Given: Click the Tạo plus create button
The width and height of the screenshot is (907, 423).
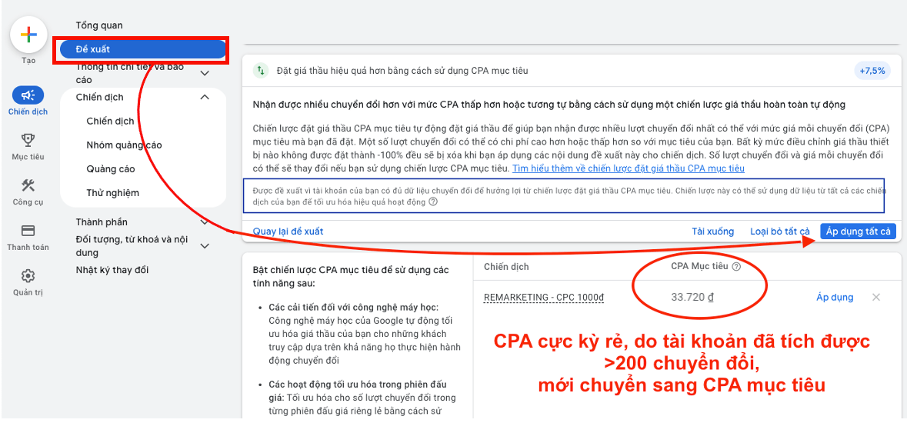Looking at the screenshot, I should pyautogui.click(x=28, y=34).
